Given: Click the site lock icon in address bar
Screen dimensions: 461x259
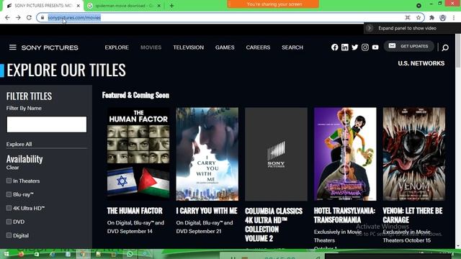Looking at the screenshot, I should [42, 17].
